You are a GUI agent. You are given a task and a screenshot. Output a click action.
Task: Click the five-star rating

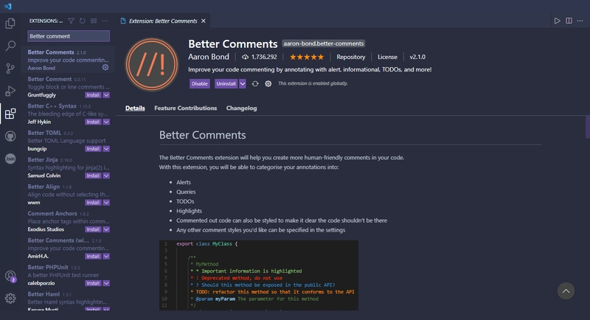(307, 57)
